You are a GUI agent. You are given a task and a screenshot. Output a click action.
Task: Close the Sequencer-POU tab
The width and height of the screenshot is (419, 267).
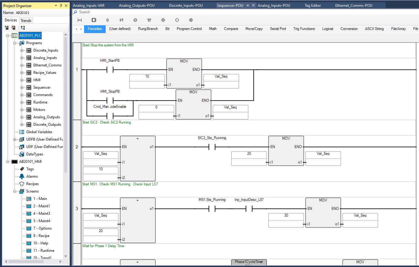click(253, 6)
